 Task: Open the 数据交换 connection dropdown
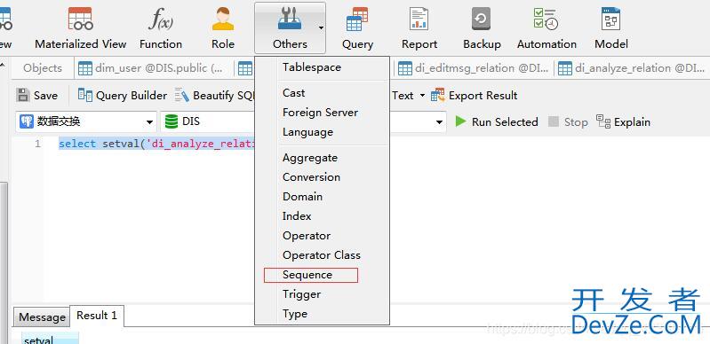click(86, 121)
